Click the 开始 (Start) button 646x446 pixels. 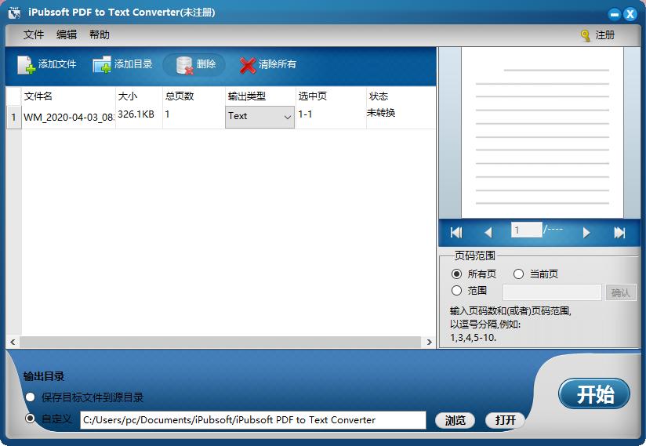pyautogui.click(x=594, y=394)
